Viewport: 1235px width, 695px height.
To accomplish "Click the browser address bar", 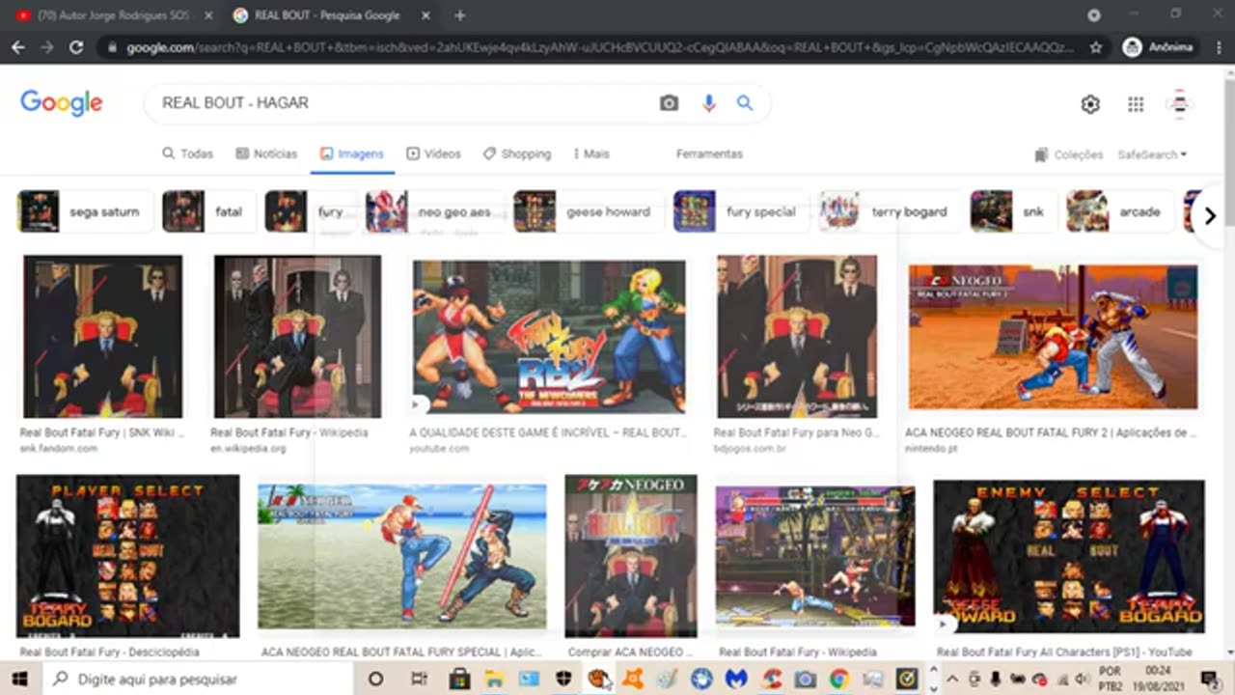I will pyautogui.click(x=598, y=47).
